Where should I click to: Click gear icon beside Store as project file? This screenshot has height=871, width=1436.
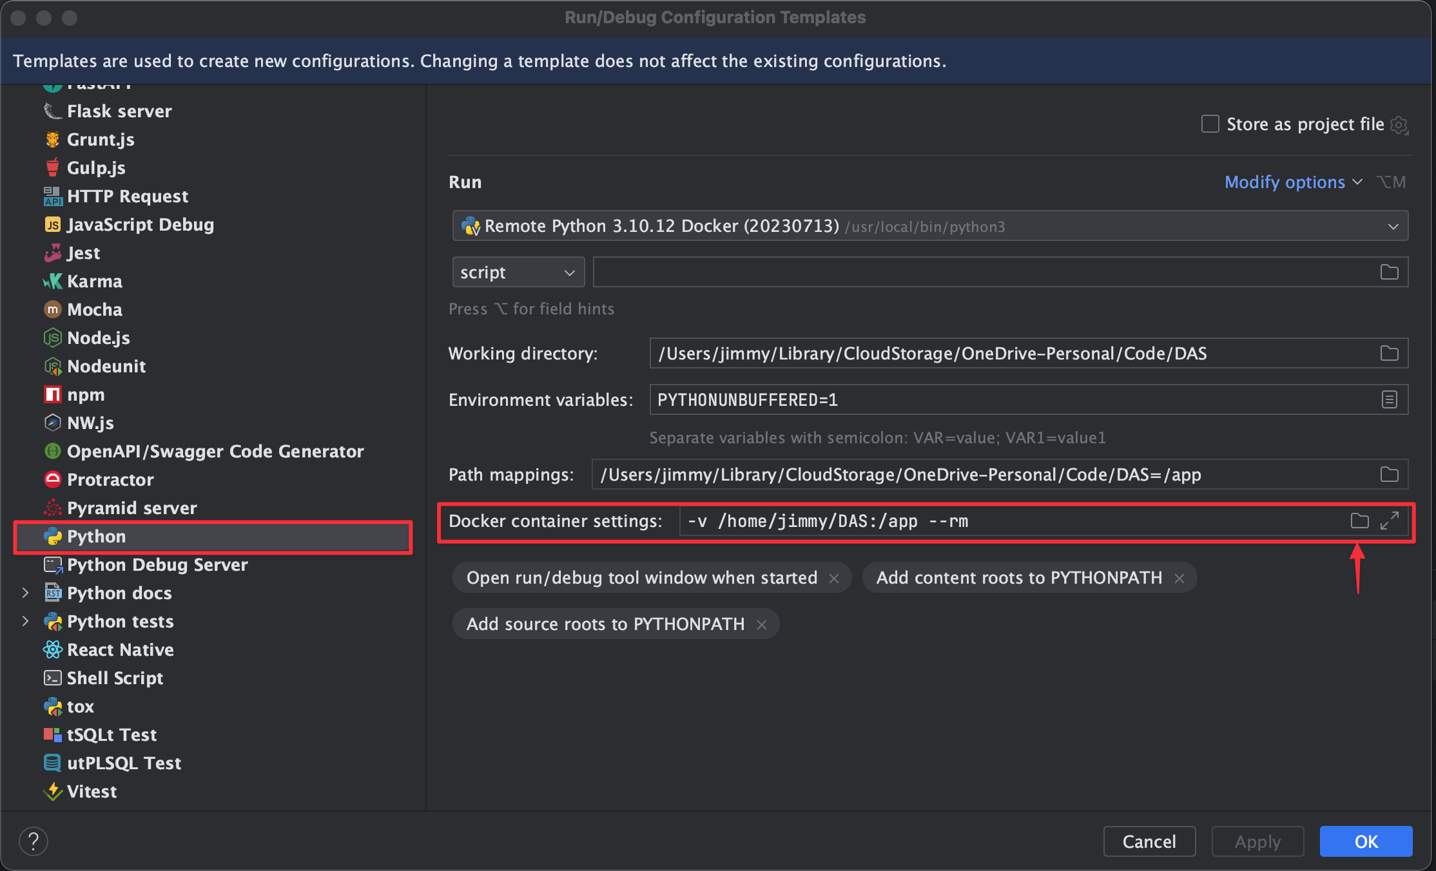click(x=1399, y=124)
